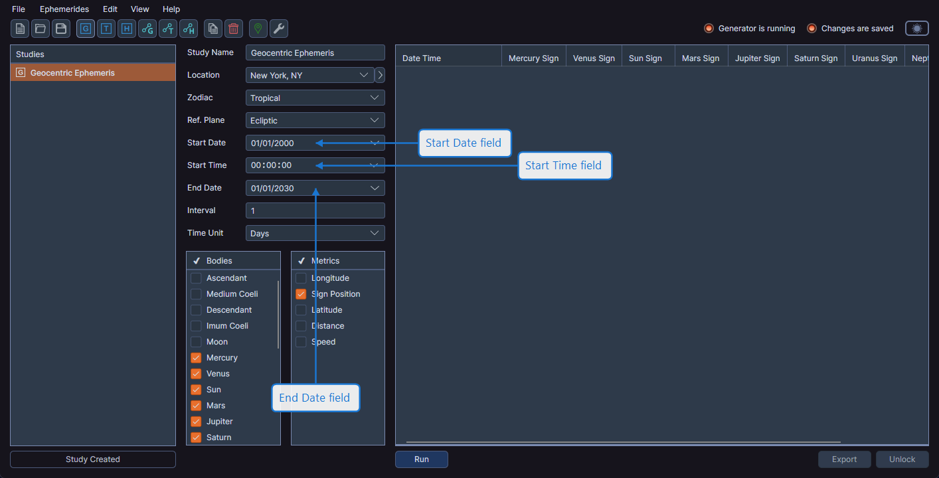Open a Heliocentric study with the H icon

tap(126, 29)
